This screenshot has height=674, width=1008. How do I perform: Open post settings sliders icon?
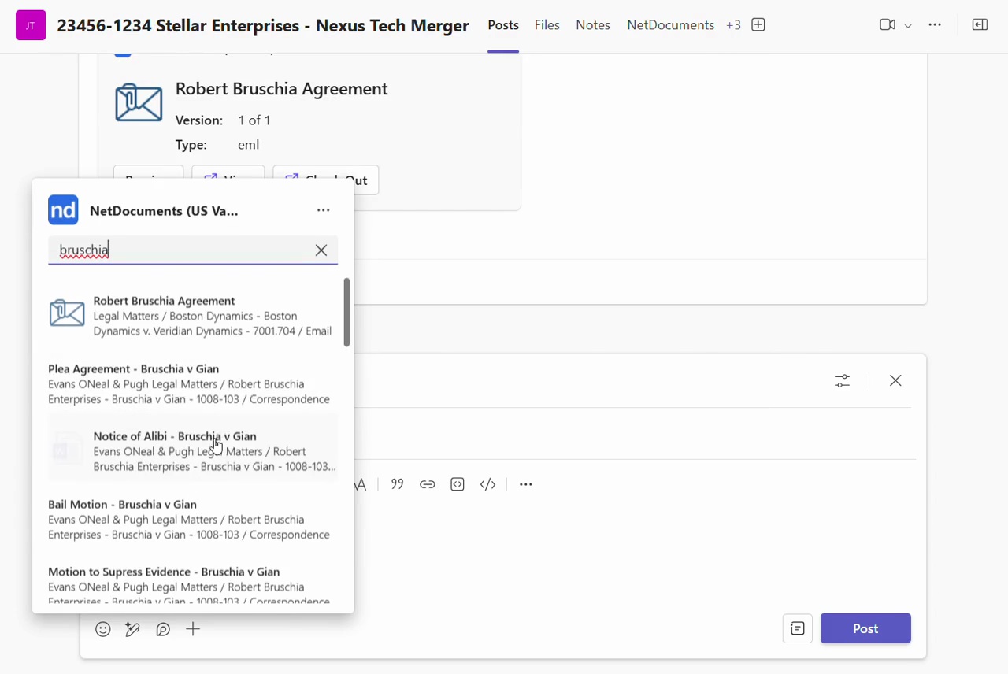pyautogui.click(x=842, y=381)
